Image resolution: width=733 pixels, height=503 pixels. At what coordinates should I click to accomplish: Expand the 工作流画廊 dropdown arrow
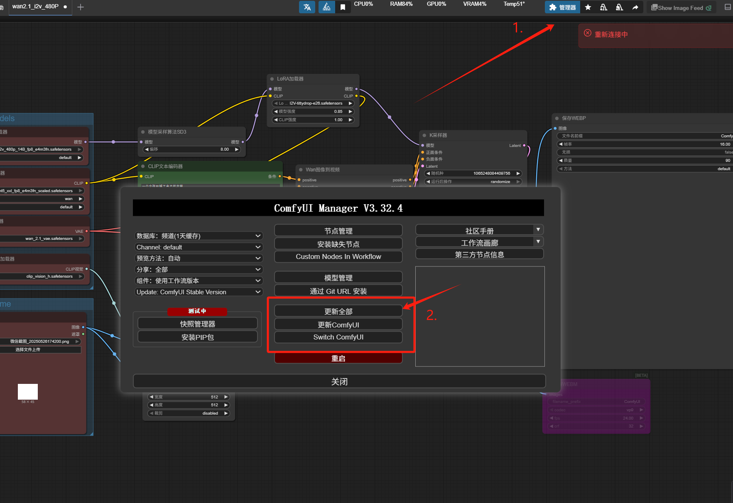click(538, 242)
